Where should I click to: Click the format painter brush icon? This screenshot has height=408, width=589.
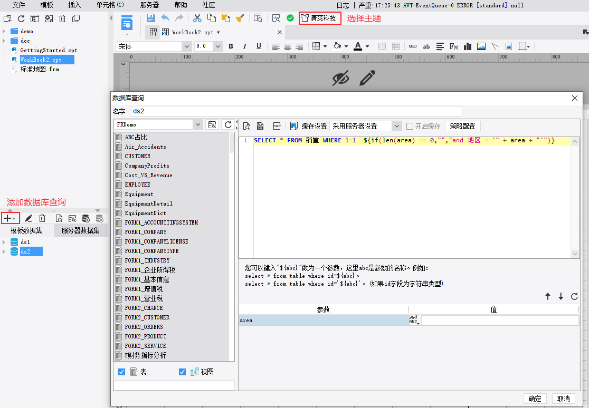coord(240,18)
